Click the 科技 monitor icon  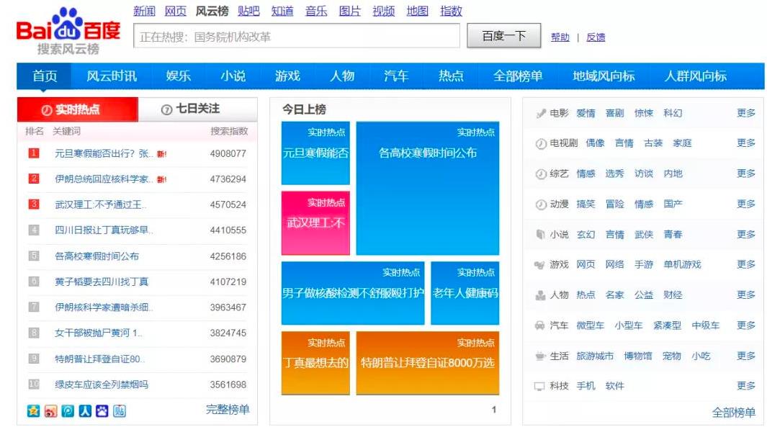click(539, 387)
